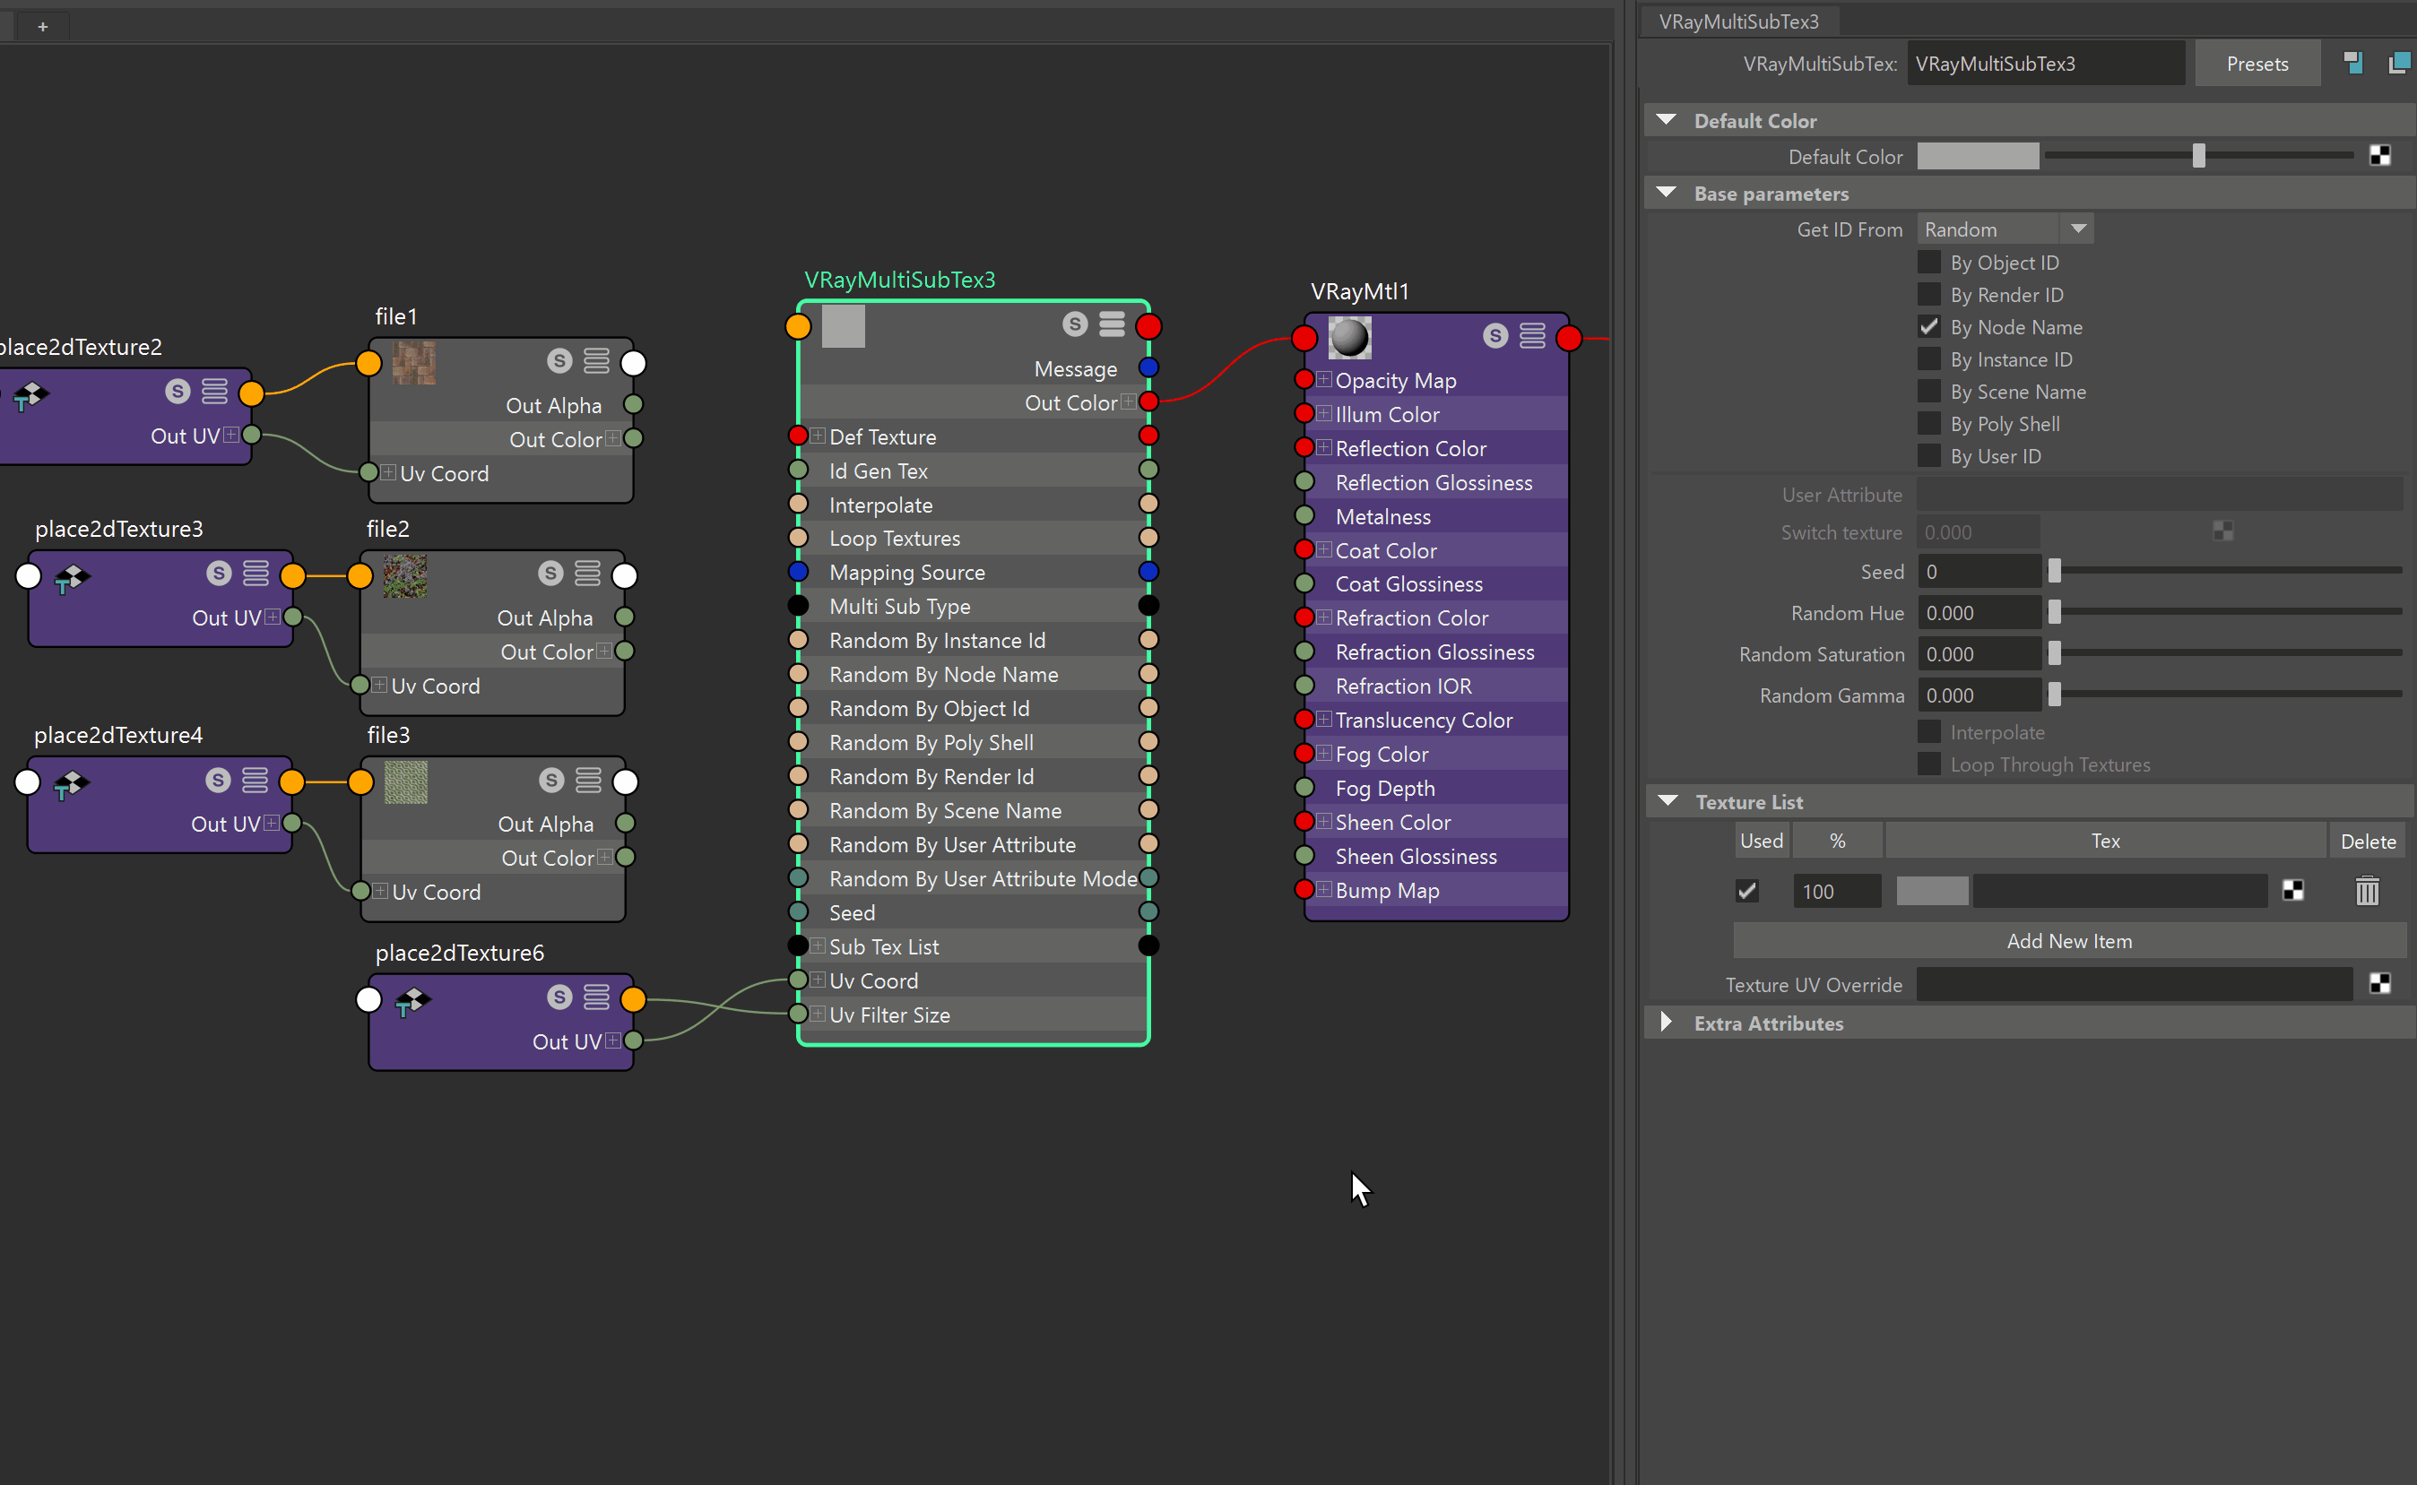Click the Seed value field

(1979, 572)
